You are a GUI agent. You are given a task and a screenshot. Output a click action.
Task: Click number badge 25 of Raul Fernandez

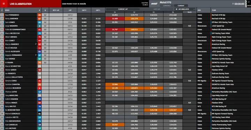coord(39,15)
